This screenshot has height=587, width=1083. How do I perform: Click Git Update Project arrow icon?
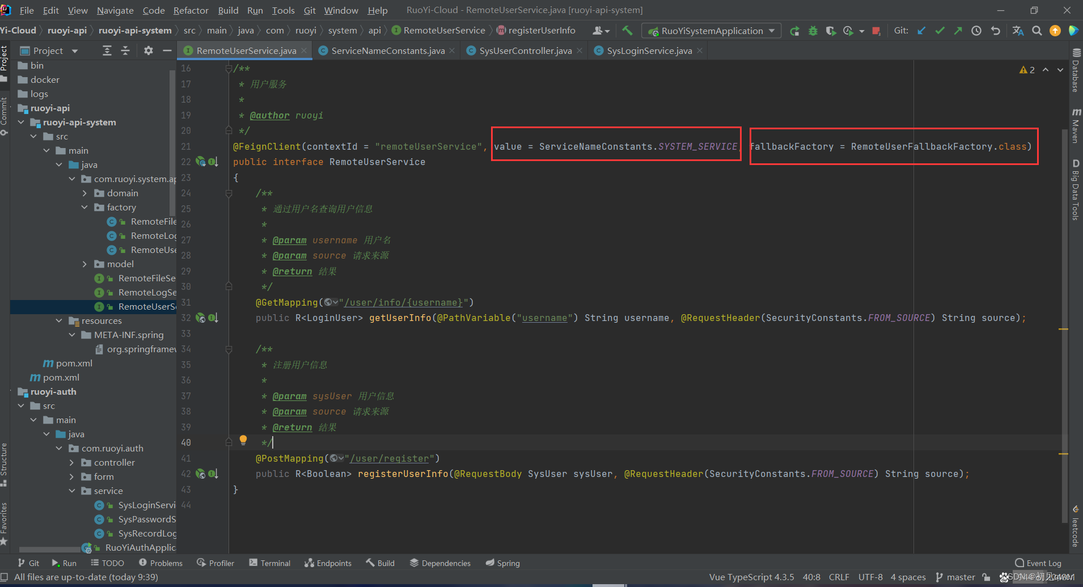(x=921, y=31)
